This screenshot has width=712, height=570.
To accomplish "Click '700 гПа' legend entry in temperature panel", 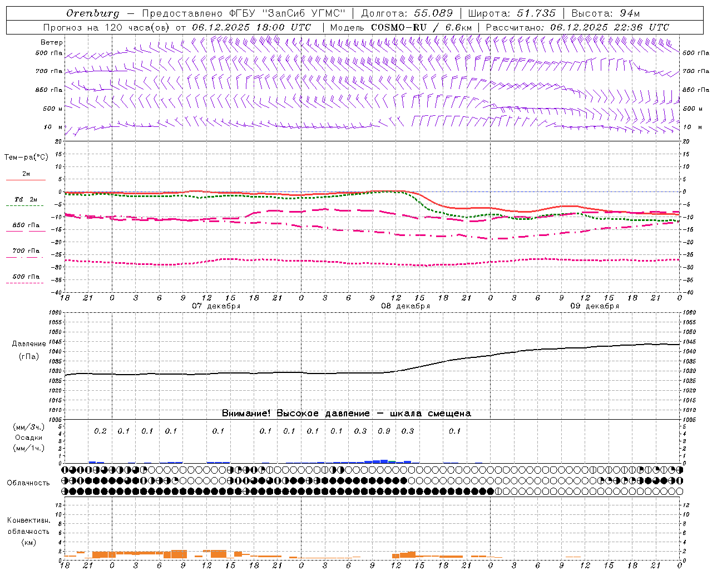I will 26,250.
